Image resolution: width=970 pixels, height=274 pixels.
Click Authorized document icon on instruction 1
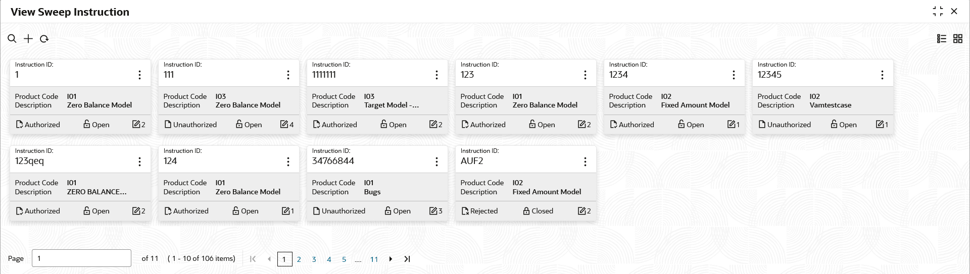[x=19, y=124]
